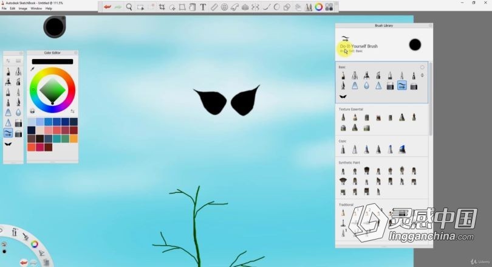The height and width of the screenshot is (267, 492).
Task: Click the red undo arrow in corner lagoon
Action: pyautogui.click(x=24, y=262)
